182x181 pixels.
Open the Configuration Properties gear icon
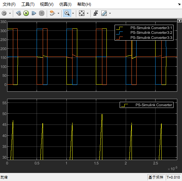[x=4, y=13]
